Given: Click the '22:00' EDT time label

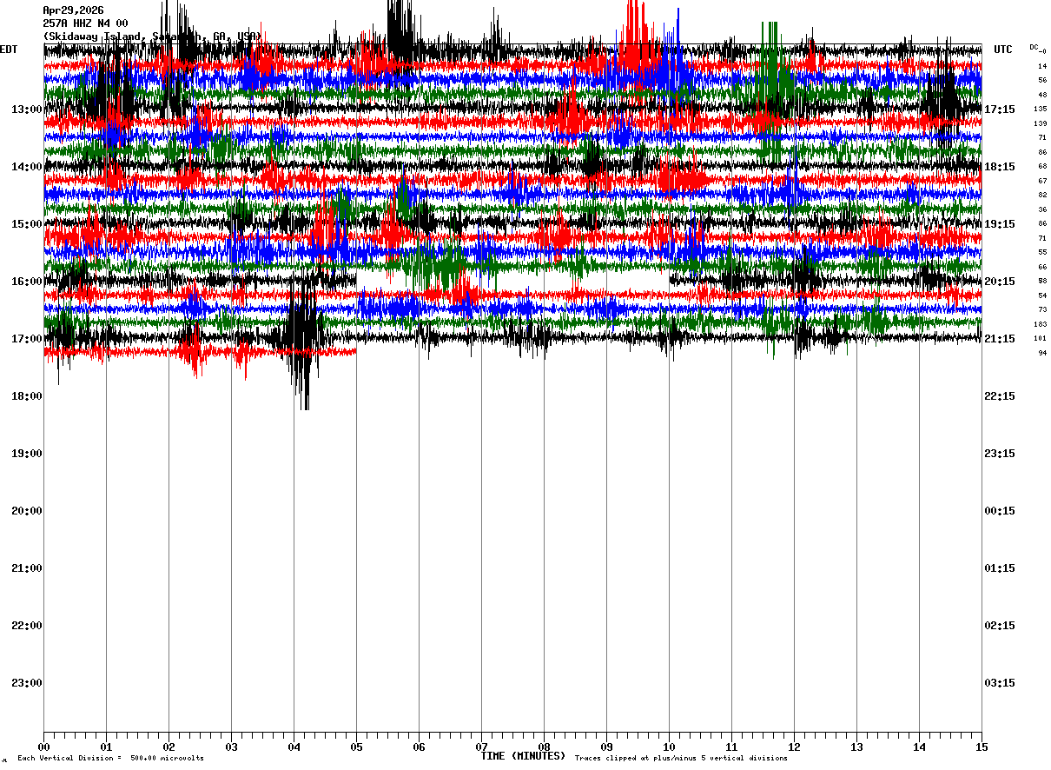Looking at the screenshot, I should [x=27, y=625].
